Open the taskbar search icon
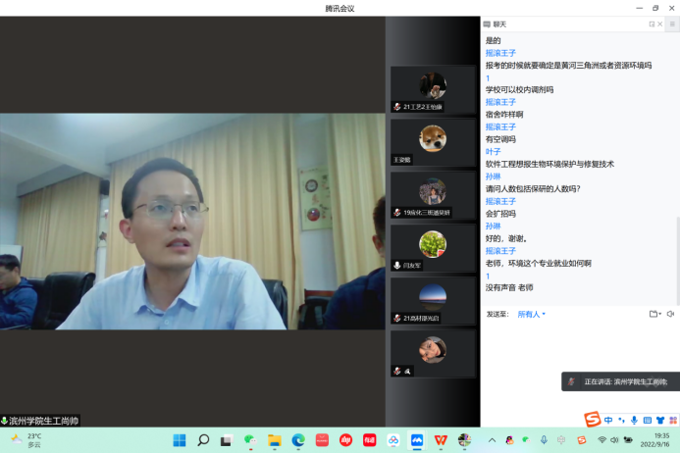Screen dimensions: 680x453 pyautogui.click(x=203, y=440)
